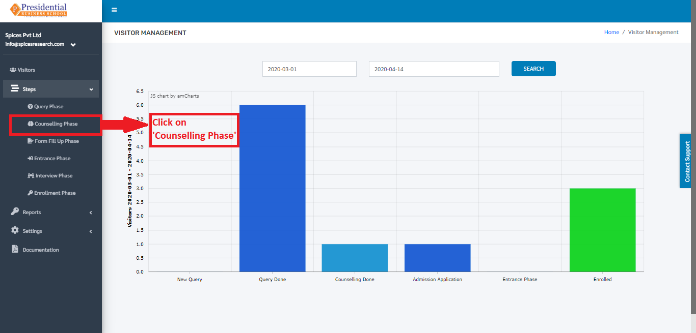Click the Presidential Business School logo

pos(38,10)
